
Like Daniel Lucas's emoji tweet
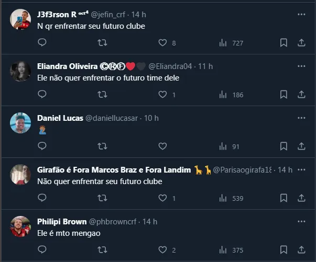[x=162, y=146]
